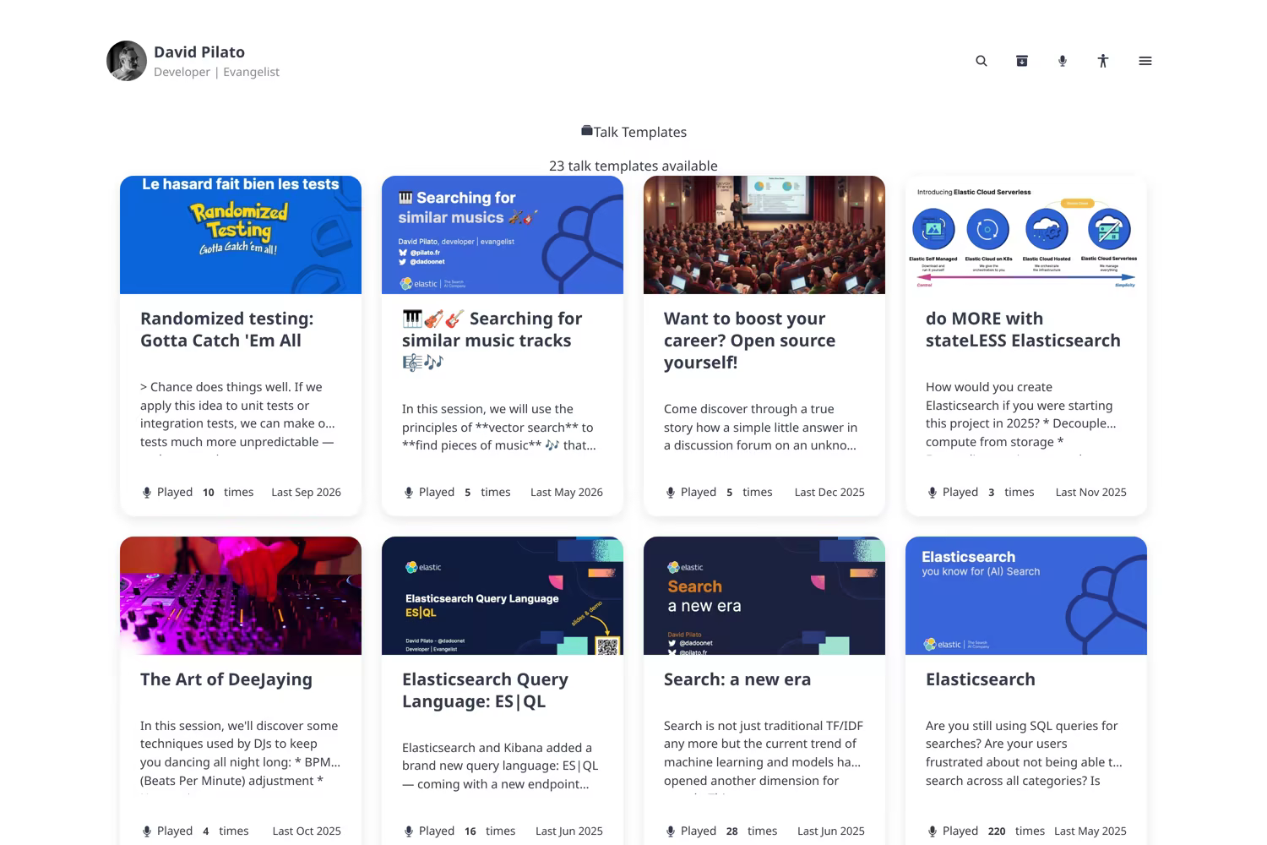This screenshot has width=1267, height=845.
Task: Open ES|QL slide thumbnail
Action: click(503, 596)
